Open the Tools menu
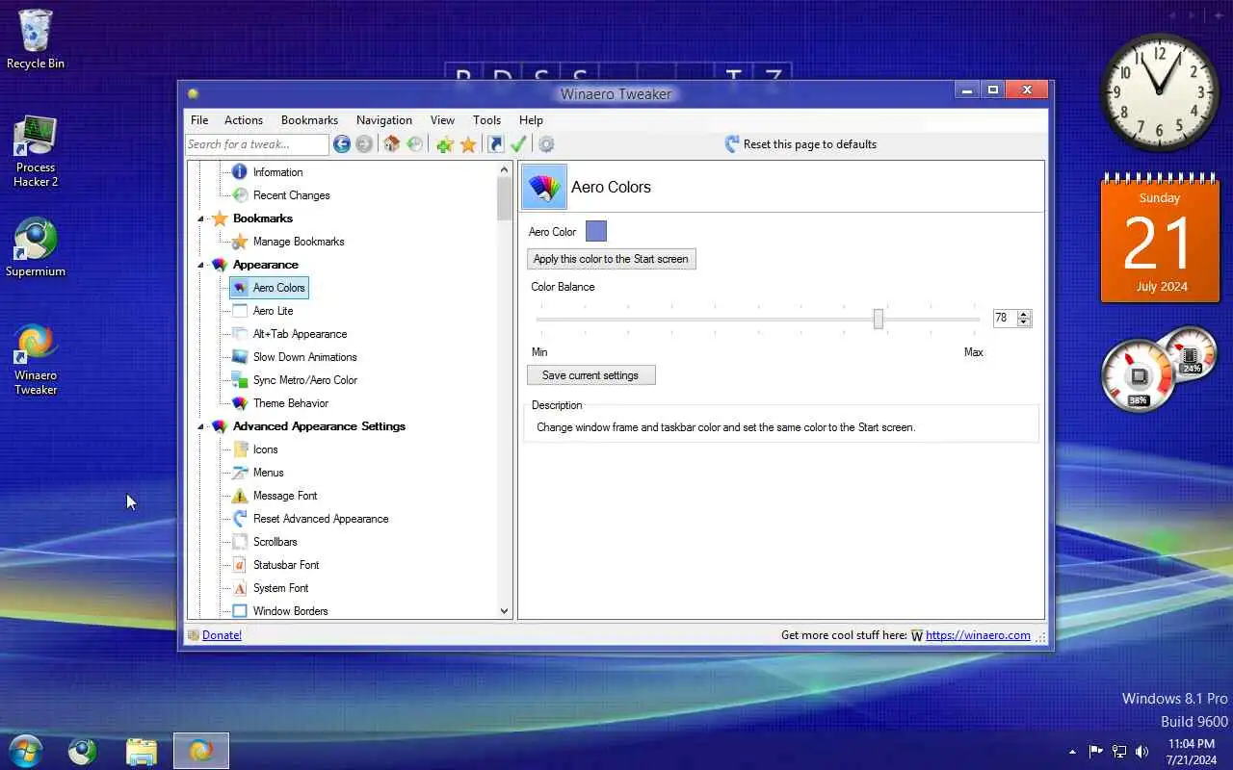The height and width of the screenshot is (770, 1233). [x=486, y=120]
